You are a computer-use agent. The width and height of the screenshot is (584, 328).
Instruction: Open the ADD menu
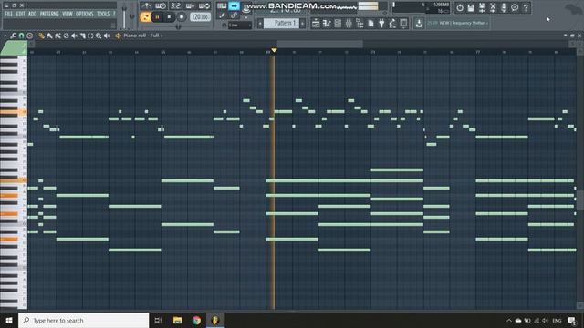33,15
